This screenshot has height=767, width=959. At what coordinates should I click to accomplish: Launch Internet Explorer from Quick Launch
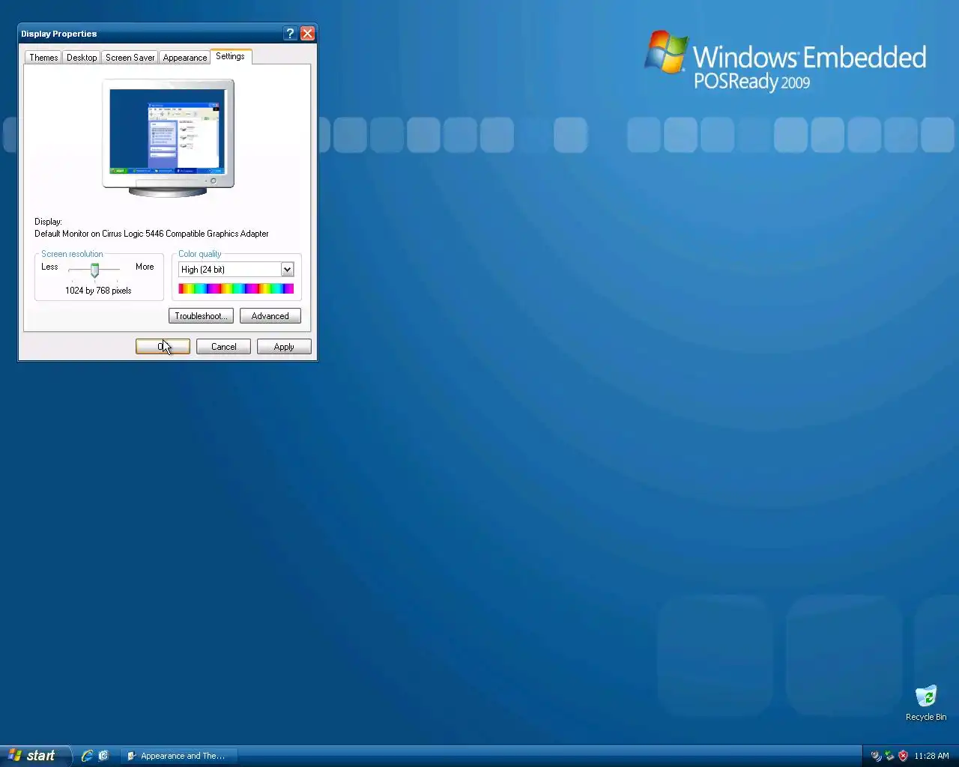[x=87, y=756]
